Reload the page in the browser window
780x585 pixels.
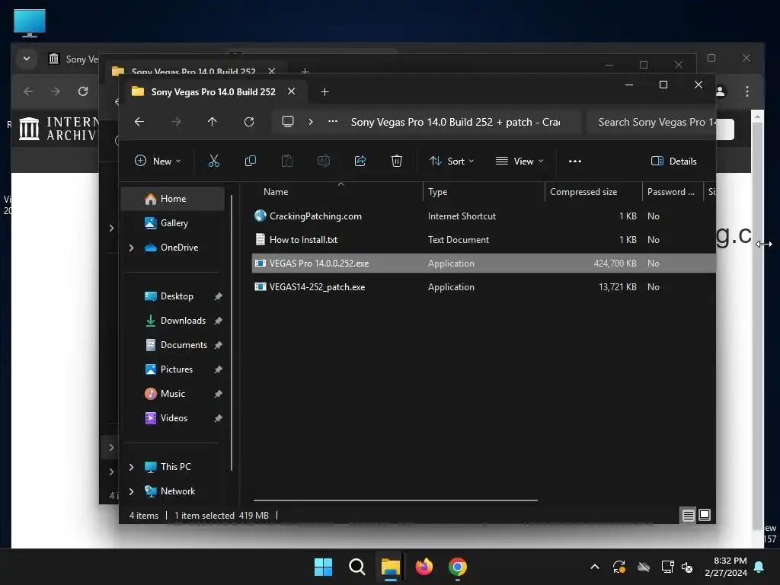[83, 91]
